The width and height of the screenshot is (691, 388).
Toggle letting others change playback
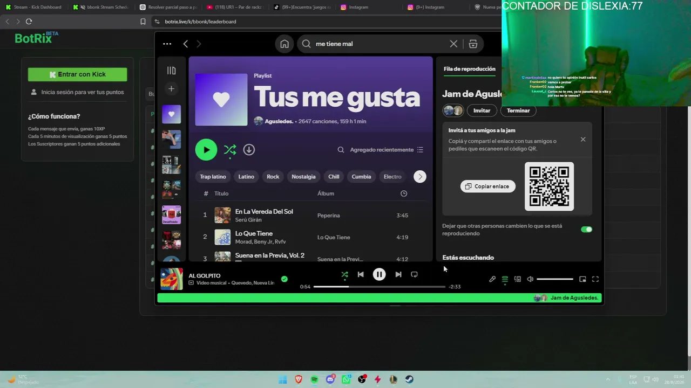pos(586,230)
